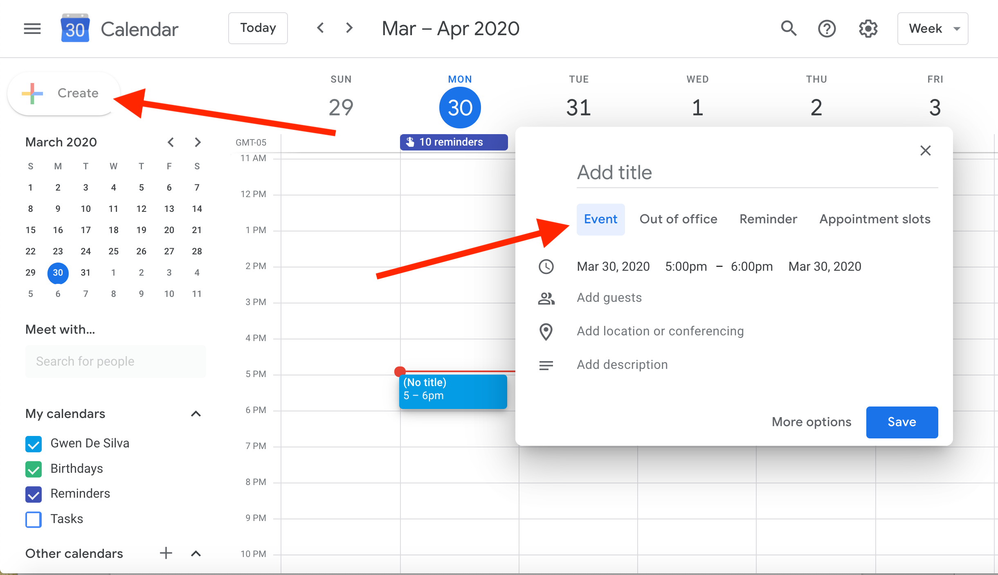Uncheck the Birthdays calendar checkbox

pos(34,469)
